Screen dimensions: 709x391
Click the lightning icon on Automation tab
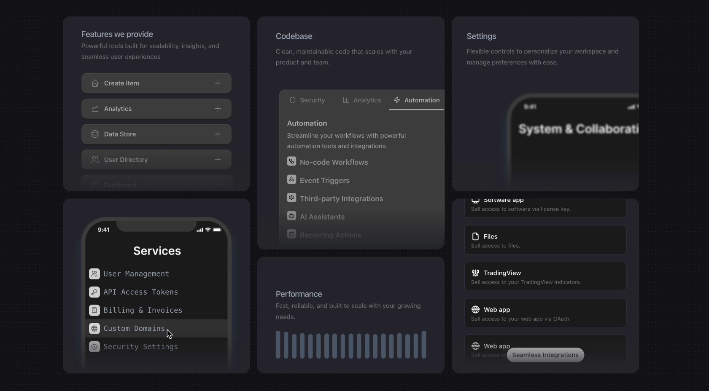(397, 100)
